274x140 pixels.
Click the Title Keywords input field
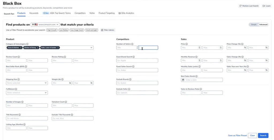coord(27,118)
